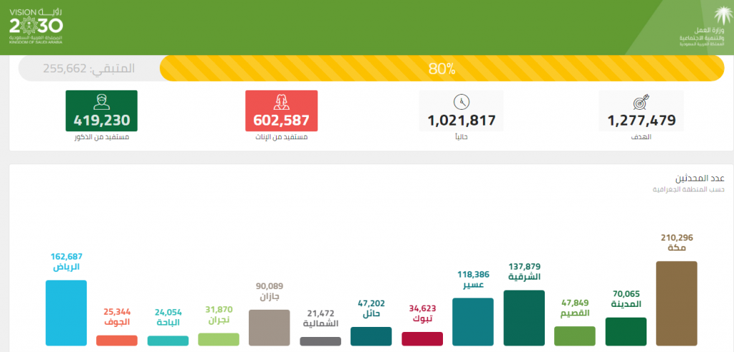The height and width of the screenshot is (352, 734).
Task: Click the male beneficiaries icon
Action: 102,102
